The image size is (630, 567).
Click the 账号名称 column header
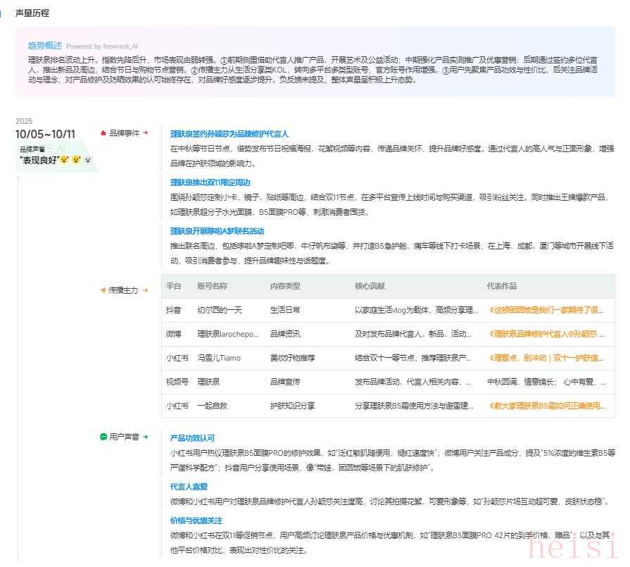pyautogui.click(x=212, y=286)
